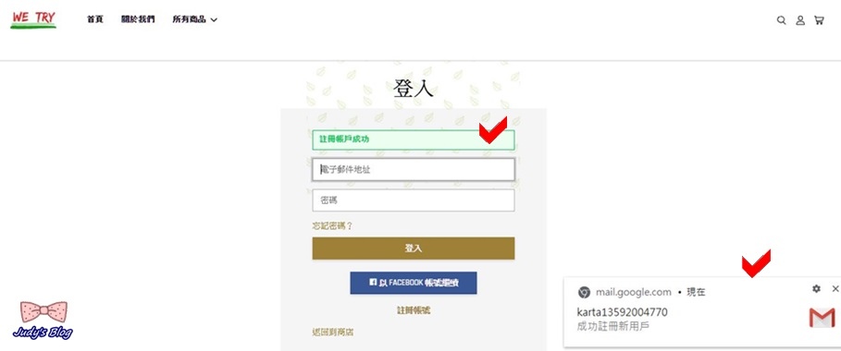Click the gold 登入 button
841x351 pixels.
click(x=414, y=248)
